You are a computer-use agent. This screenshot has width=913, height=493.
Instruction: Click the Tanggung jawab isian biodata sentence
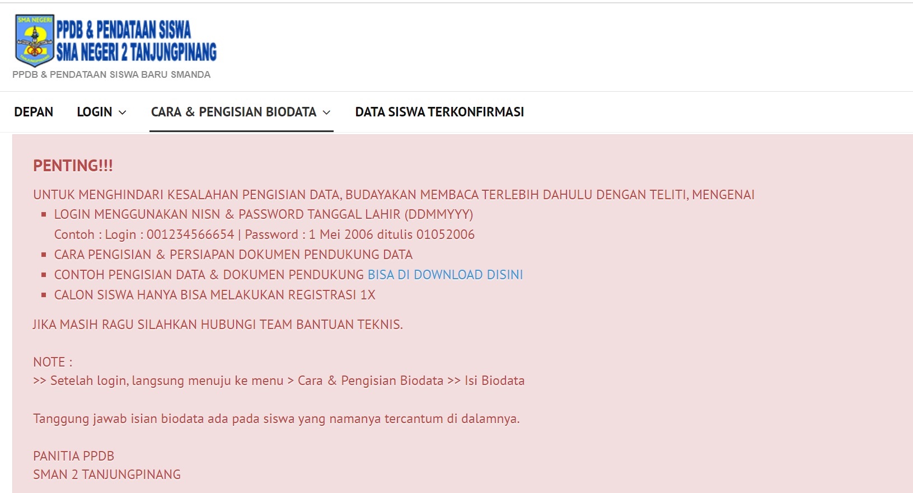coord(276,419)
